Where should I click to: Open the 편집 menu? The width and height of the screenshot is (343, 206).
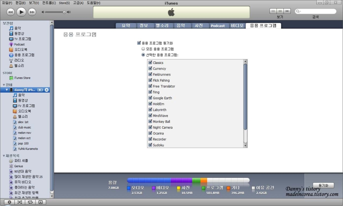[20, 3]
